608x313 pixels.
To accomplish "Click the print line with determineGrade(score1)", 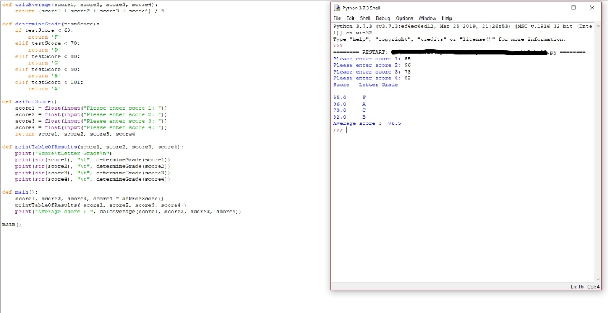I will click(x=93, y=160).
